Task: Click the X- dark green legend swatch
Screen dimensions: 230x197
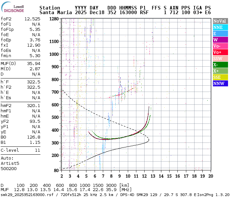Action: click(x=219, y=65)
